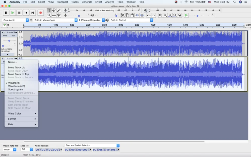Click the Zoom Toggle icon
Screen dimensions: 251x157
(180, 15)
